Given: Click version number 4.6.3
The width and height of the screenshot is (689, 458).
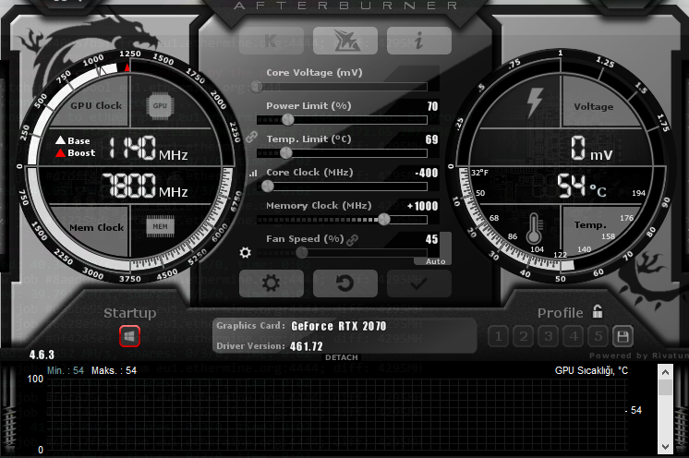Looking at the screenshot, I should (42, 355).
